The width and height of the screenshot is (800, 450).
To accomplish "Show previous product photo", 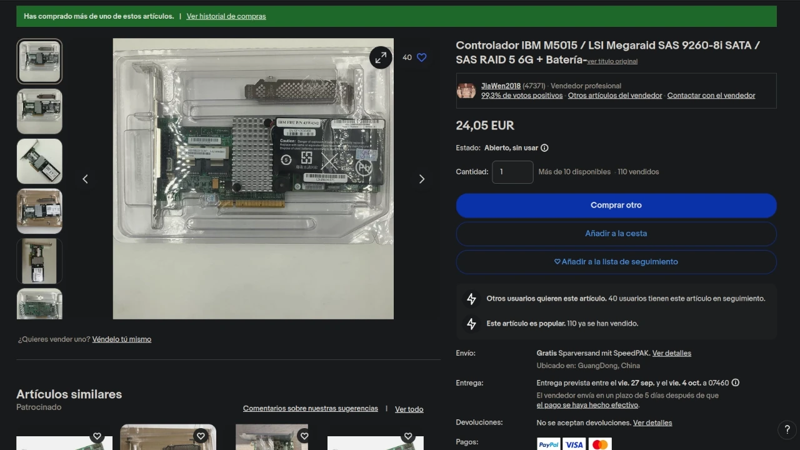I will [x=85, y=179].
